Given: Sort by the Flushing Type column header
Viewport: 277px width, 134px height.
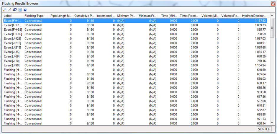Looking at the screenshot, I should (x=35, y=16).
